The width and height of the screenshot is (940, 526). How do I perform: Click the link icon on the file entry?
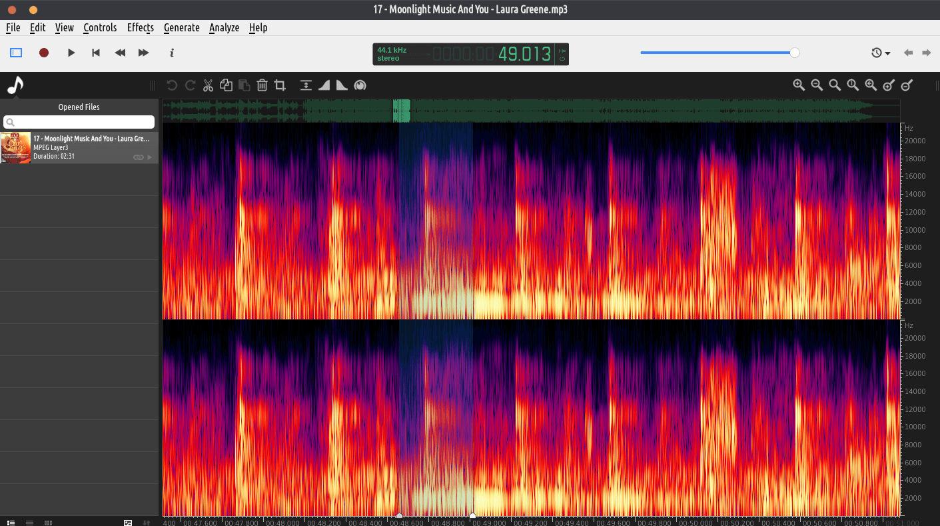click(x=139, y=157)
